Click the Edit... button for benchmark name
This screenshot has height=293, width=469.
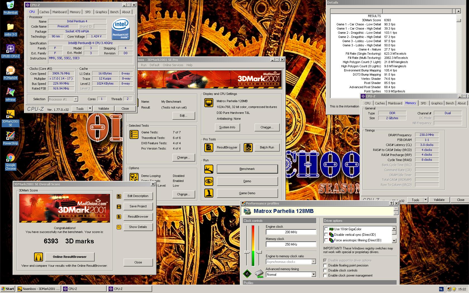(x=183, y=116)
